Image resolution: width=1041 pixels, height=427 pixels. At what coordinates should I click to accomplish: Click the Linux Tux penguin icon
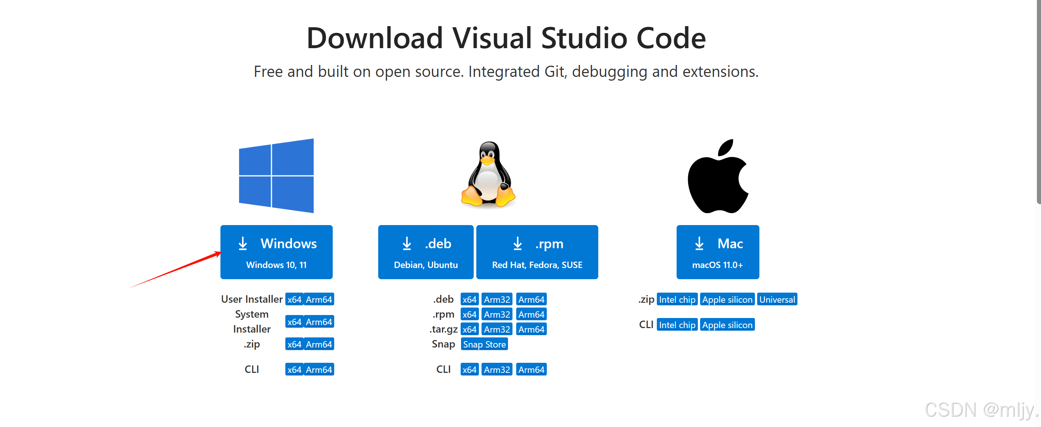[488, 175]
